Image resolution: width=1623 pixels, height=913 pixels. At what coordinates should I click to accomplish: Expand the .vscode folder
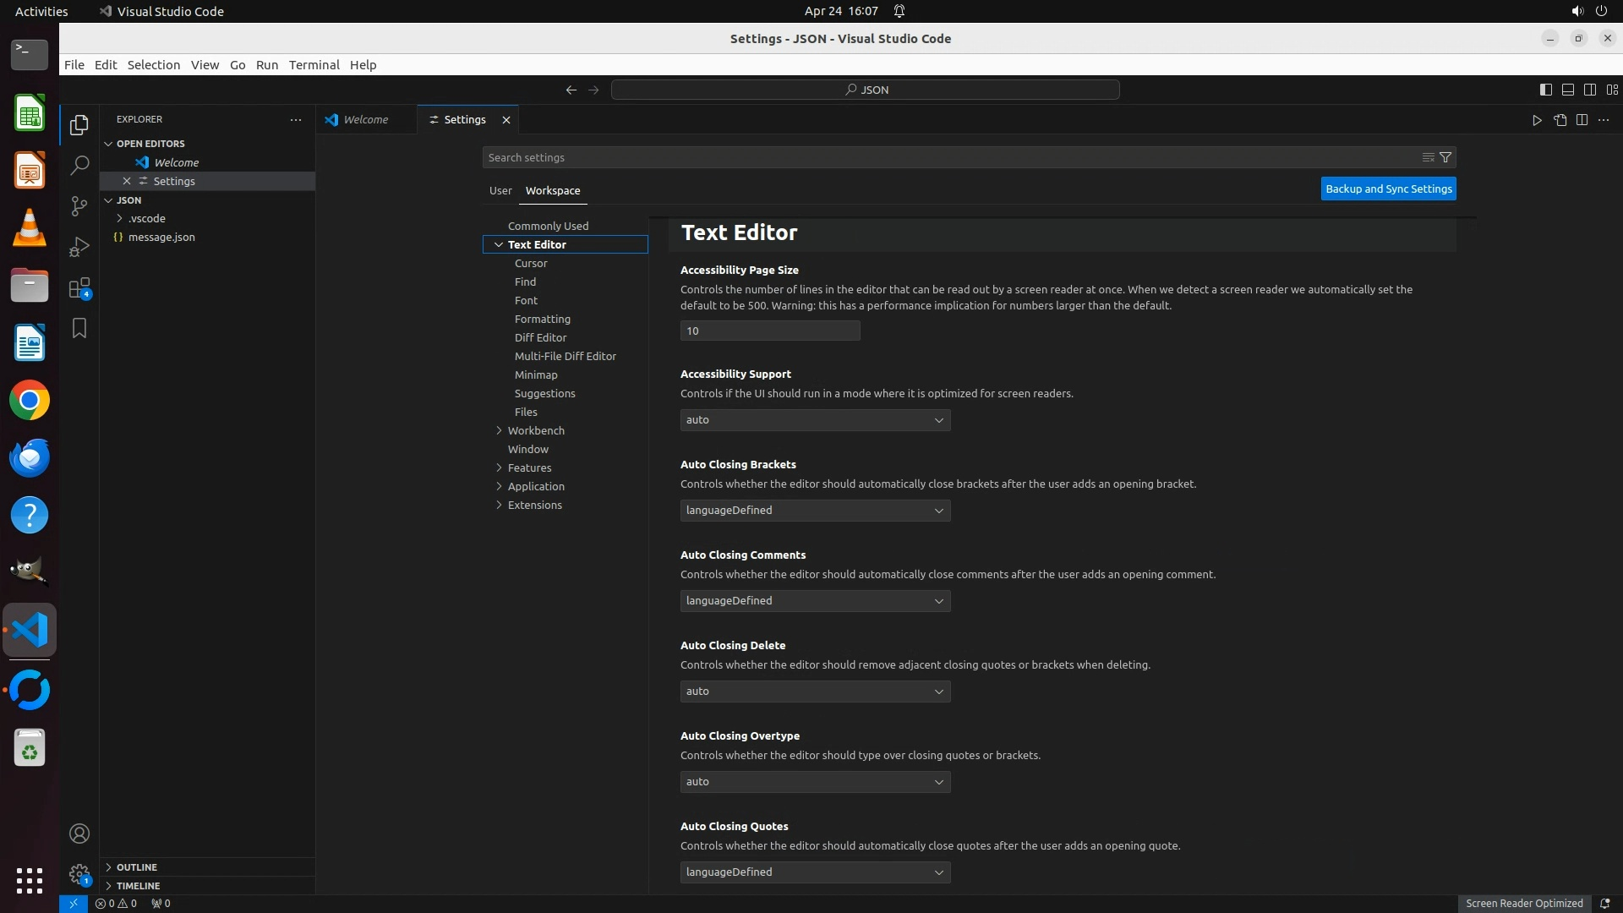(146, 218)
